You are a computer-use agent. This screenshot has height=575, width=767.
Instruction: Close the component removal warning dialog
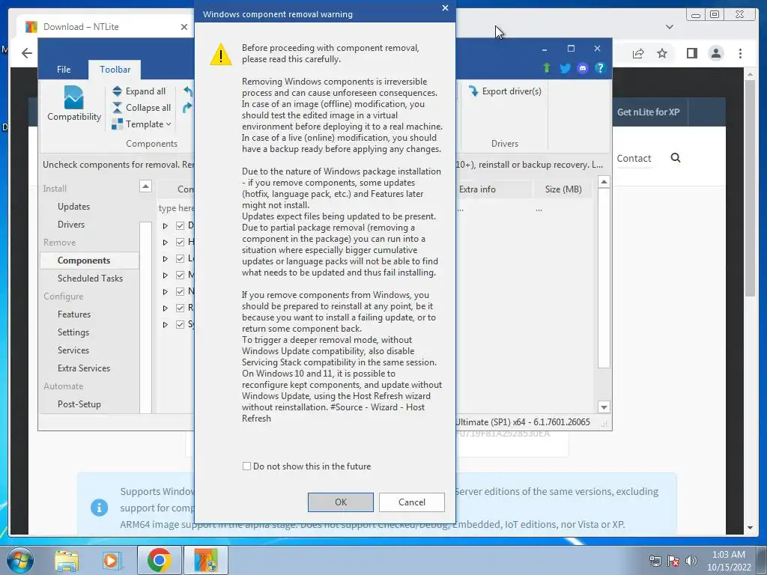(x=445, y=7)
